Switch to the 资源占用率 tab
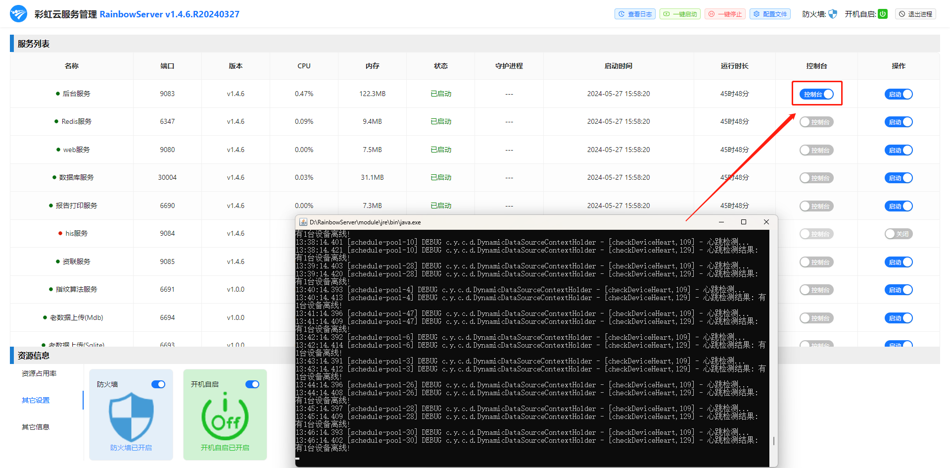The width and height of the screenshot is (950, 468). [39, 373]
